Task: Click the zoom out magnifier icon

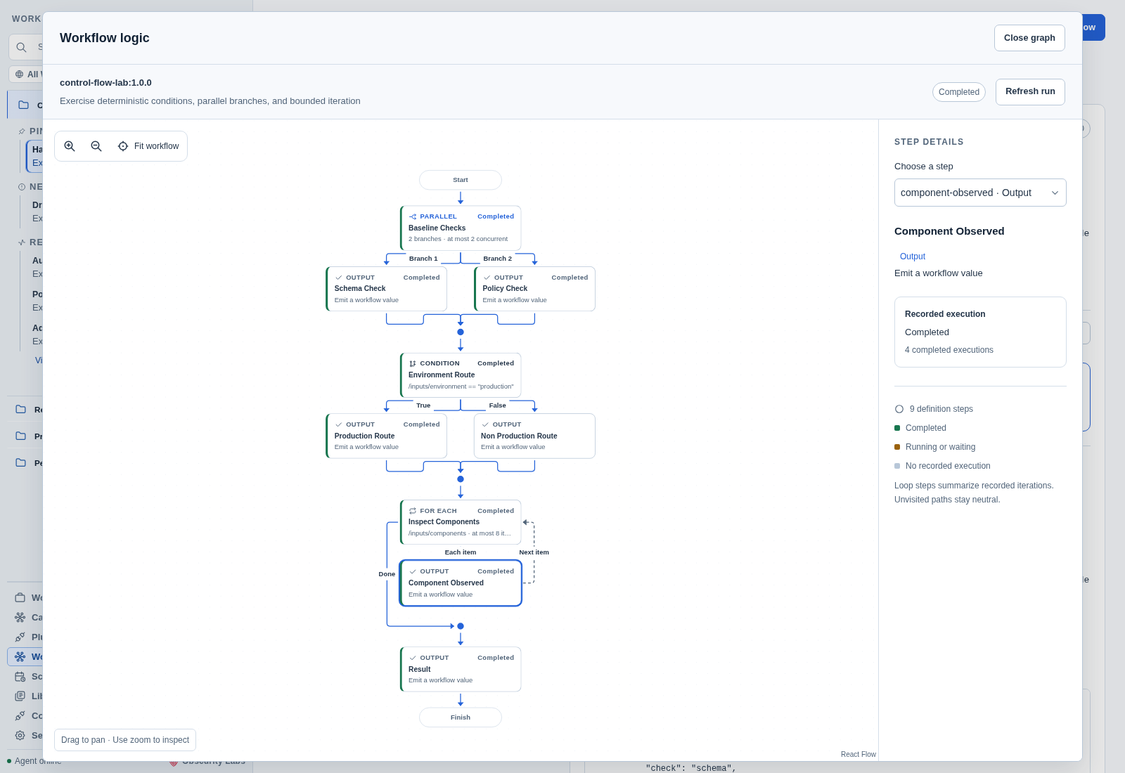Action: [96, 146]
